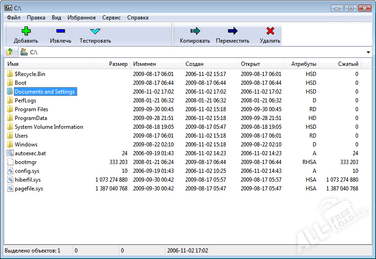Sort list by Изменен column header
Screen dimensions: 376x259
(144, 64)
